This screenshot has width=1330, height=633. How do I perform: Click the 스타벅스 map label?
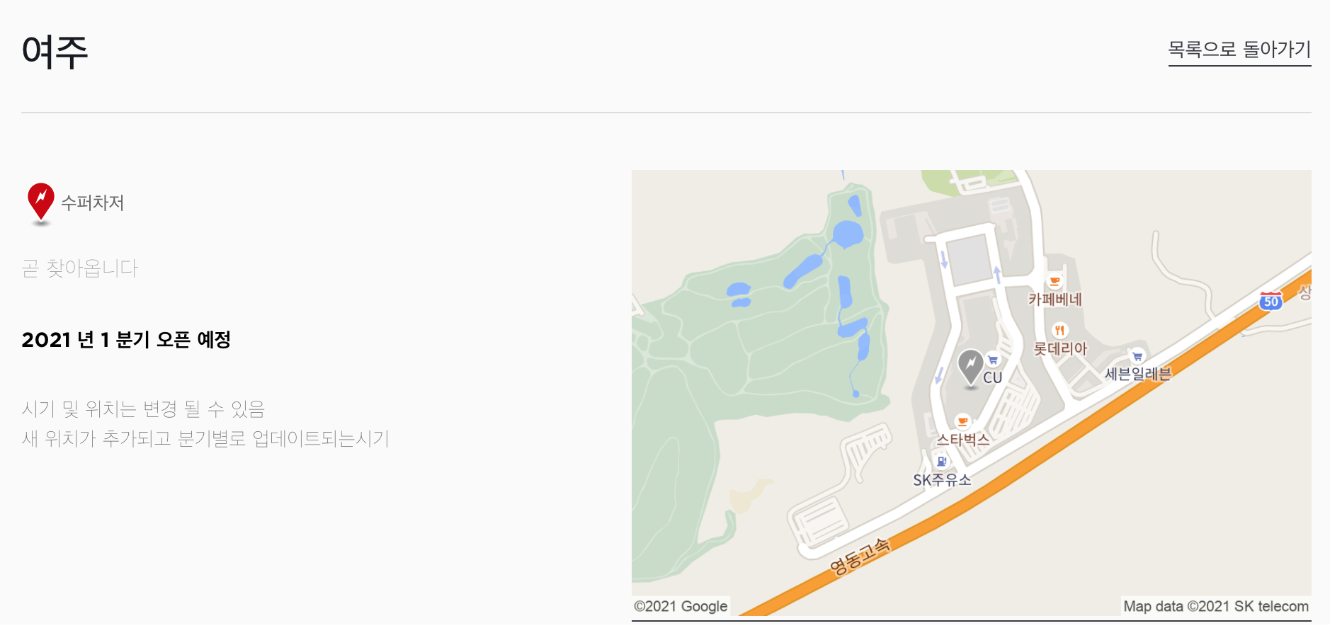coord(963,440)
